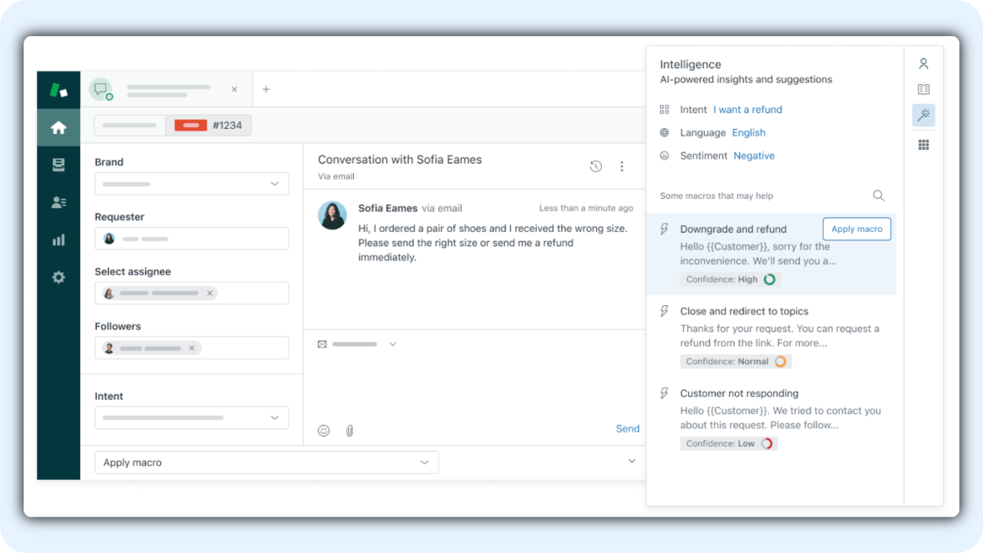This screenshot has width=983, height=553.
Task: Open the user profile panel icon
Action: tap(923, 64)
